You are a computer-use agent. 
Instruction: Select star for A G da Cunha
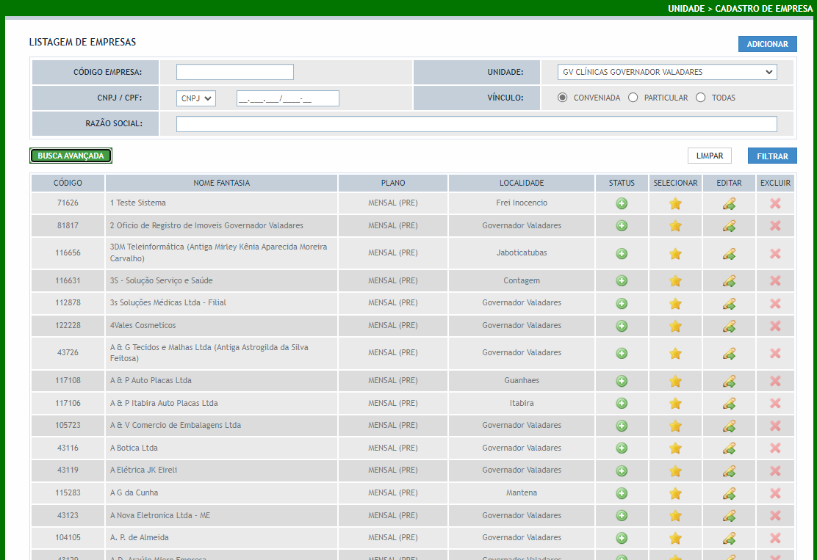point(675,493)
